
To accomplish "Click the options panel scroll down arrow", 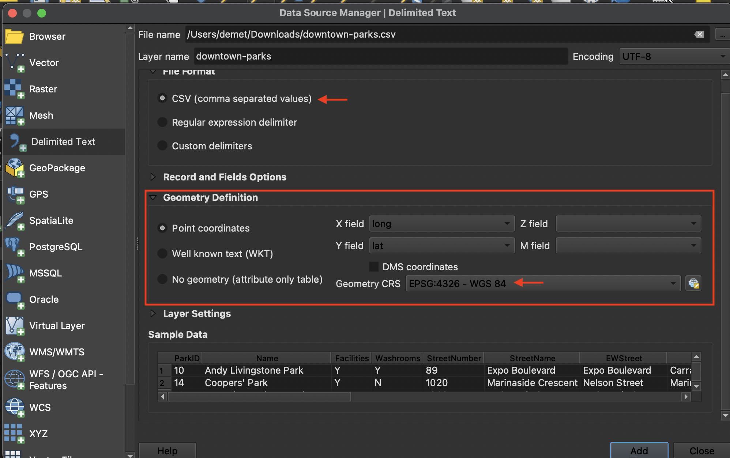I will pyautogui.click(x=725, y=415).
